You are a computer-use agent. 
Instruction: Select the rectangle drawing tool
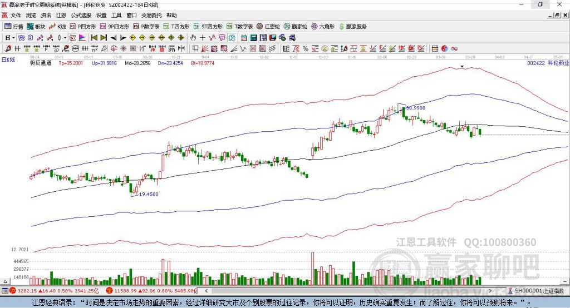195,49
